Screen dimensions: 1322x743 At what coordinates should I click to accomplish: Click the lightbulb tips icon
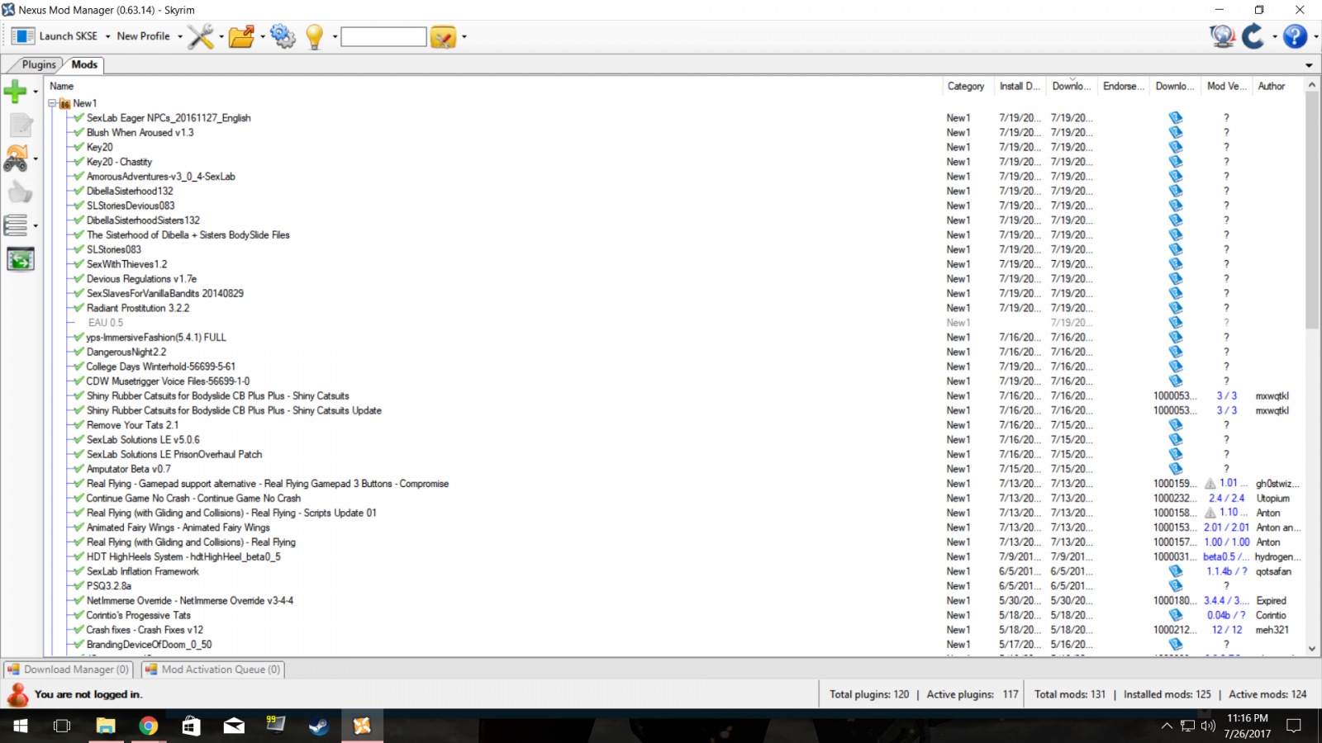[314, 36]
